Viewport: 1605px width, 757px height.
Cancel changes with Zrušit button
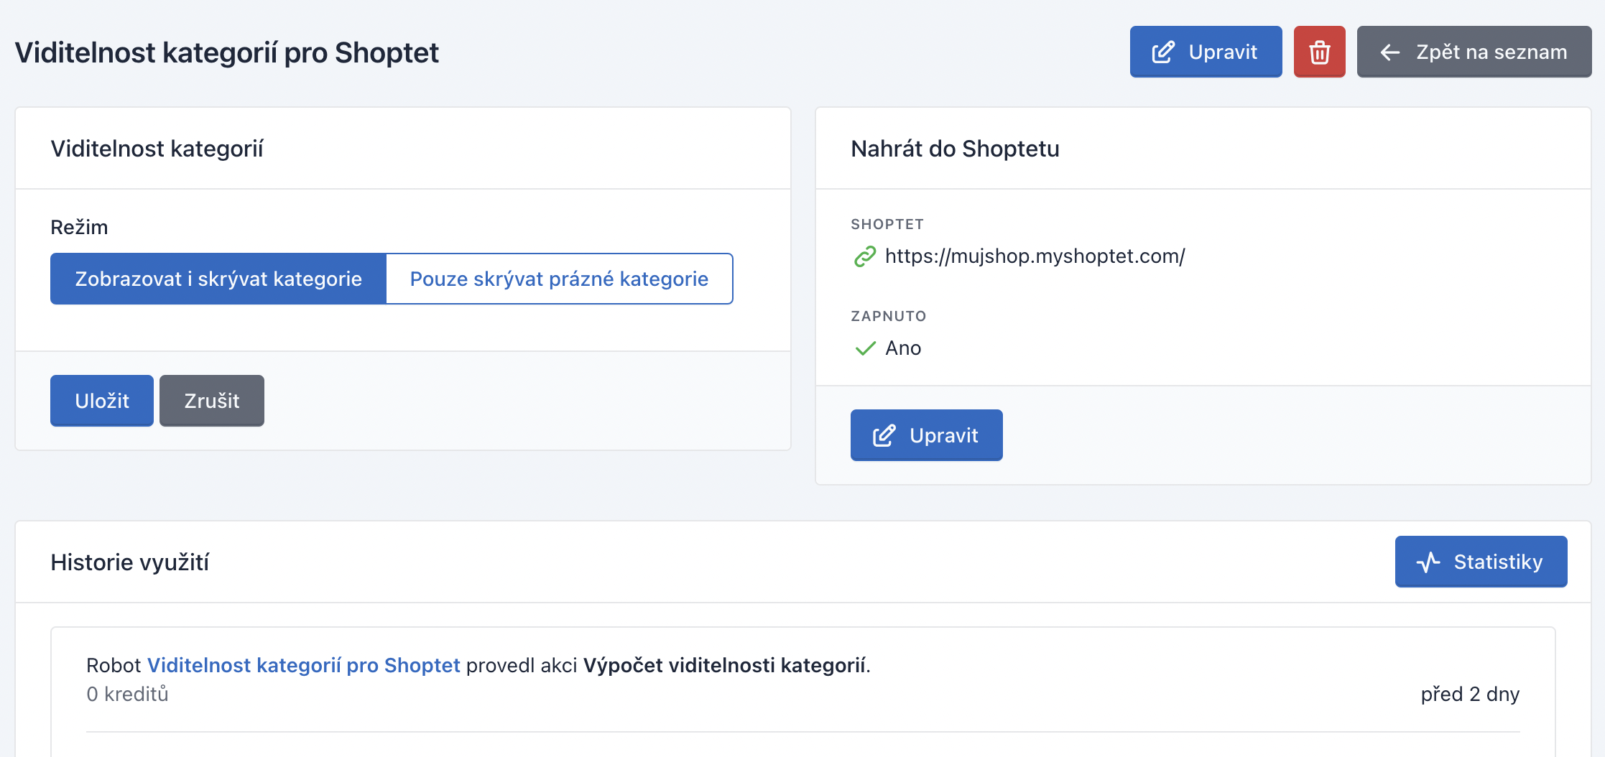(x=212, y=401)
